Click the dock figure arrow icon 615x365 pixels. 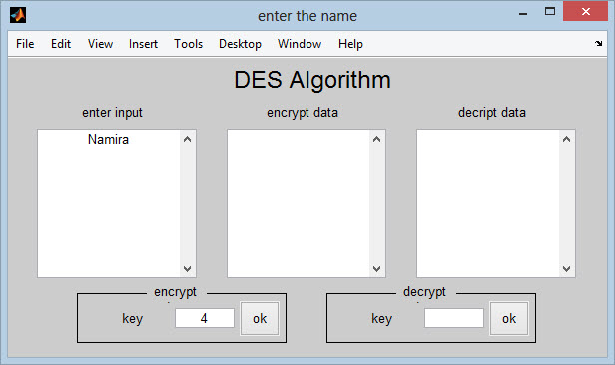click(599, 44)
